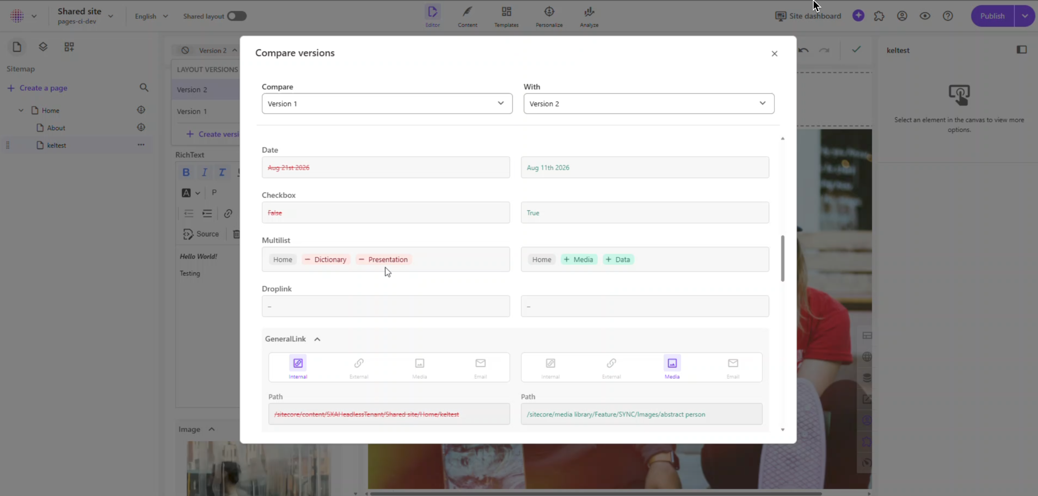Click Create a page
This screenshot has height=496, width=1038.
click(x=37, y=88)
